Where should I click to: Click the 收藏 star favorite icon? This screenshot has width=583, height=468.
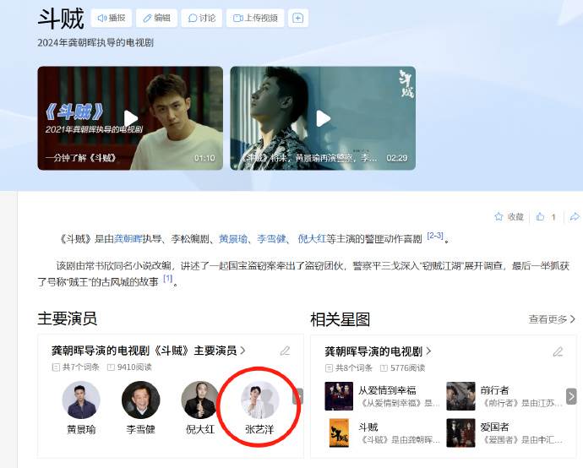coord(499,216)
